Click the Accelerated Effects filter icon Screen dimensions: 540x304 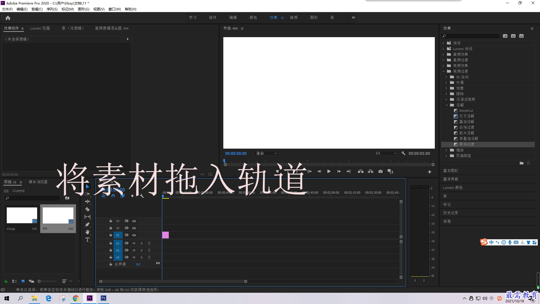click(505, 36)
